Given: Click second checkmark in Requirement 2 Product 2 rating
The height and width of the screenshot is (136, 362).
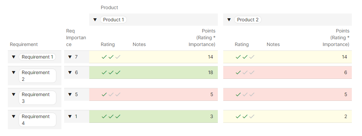Looking at the screenshot, I should point(245,72).
